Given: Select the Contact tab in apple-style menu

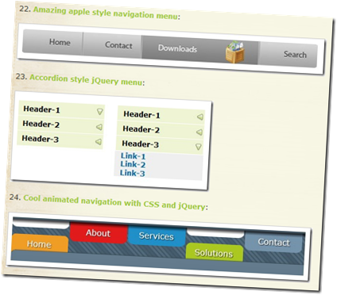Looking at the screenshot, I should click(113, 45).
